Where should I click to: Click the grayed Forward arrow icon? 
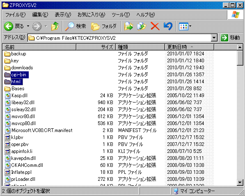[37, 26]
